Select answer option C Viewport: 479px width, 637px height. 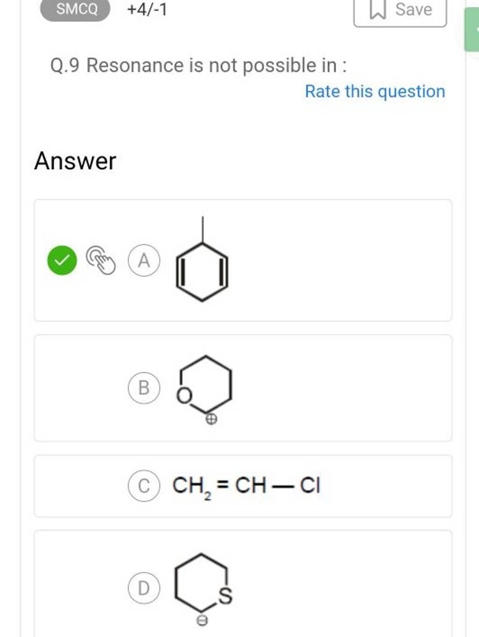143,486
